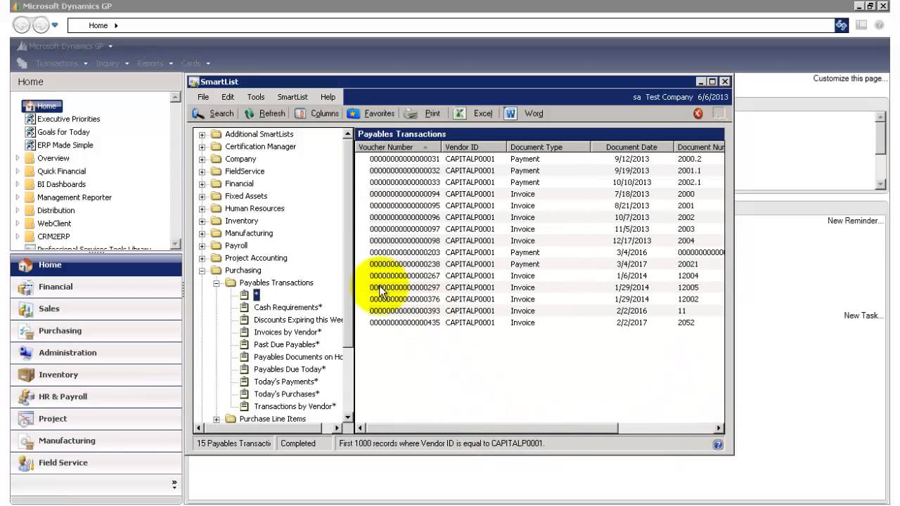Image resolution: width=900 pixels, height=506 pixels.
Task: Click the New Reminder link
Action: pos(855,221)
